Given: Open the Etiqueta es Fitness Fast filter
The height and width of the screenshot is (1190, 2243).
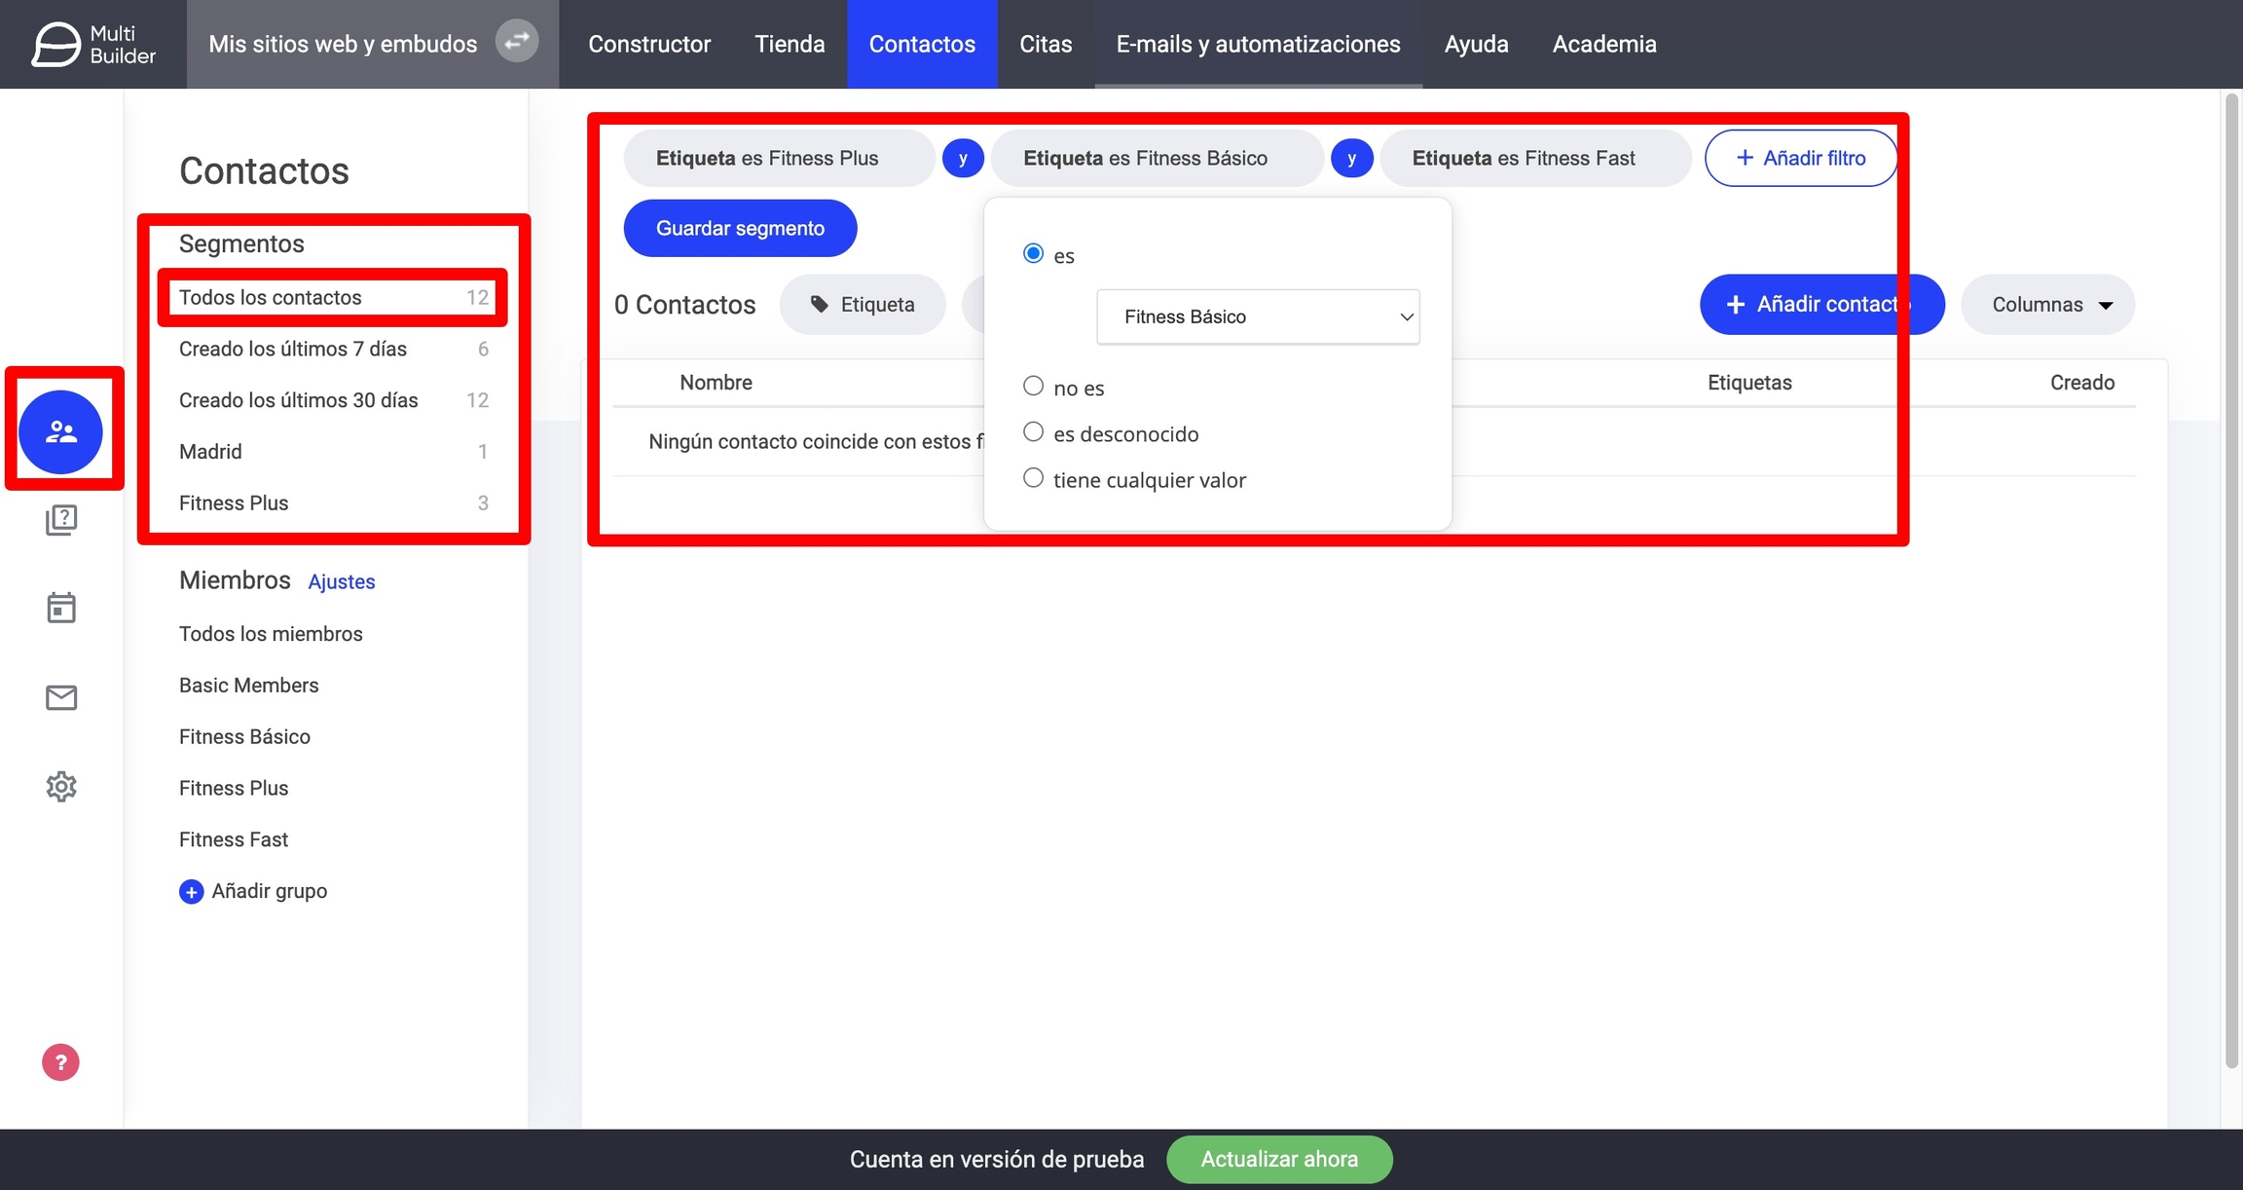Looking at the screenshot, I should [1534, 158].
